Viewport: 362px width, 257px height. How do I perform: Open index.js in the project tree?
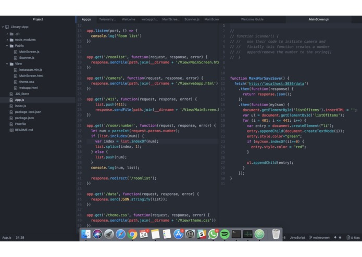20,106
